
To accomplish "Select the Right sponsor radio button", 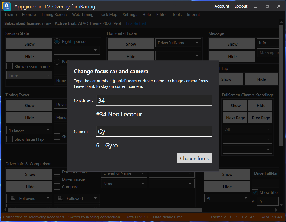I will (57, 42).
